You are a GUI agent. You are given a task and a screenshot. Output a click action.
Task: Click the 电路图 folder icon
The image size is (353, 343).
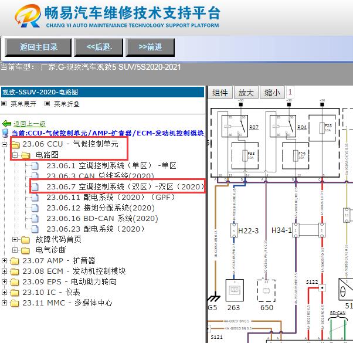tap(26, 155)
